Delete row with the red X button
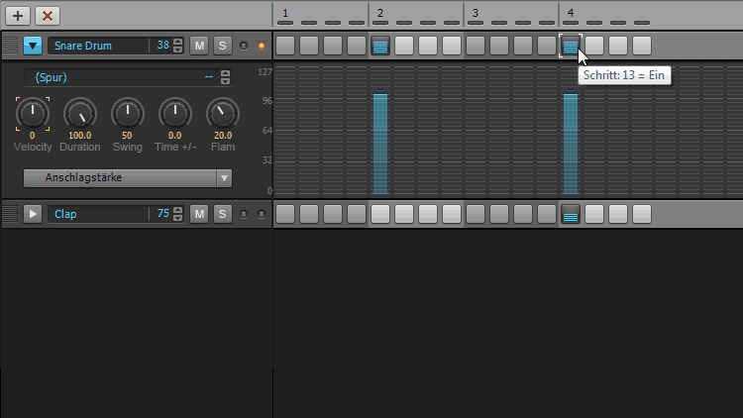Image resolution: width=743 pixels, height=418 pixels. click(x=48, y=16)
